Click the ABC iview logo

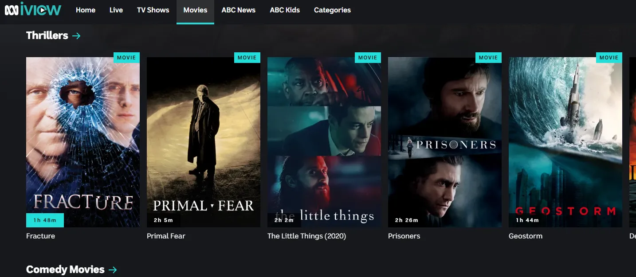tap(33, 9)
